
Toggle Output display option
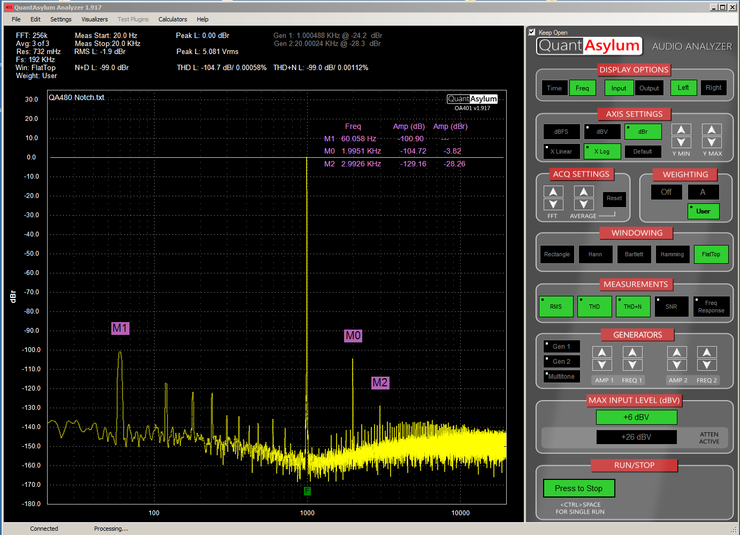pos(649,88)
